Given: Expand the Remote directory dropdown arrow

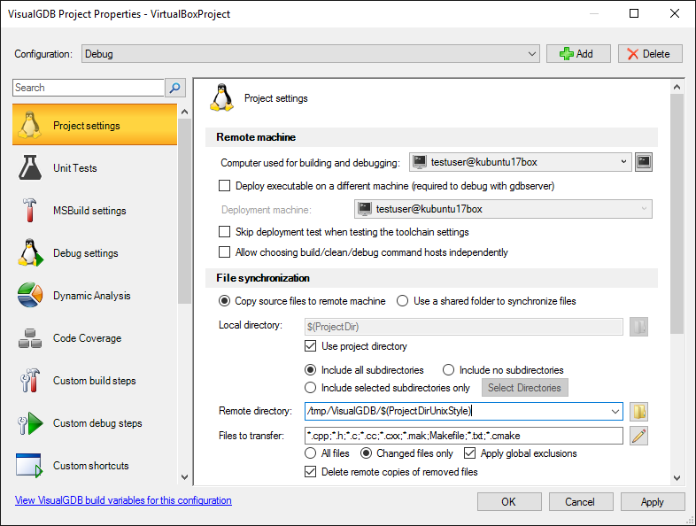Looking at the screenshot, I should point(615,412).
